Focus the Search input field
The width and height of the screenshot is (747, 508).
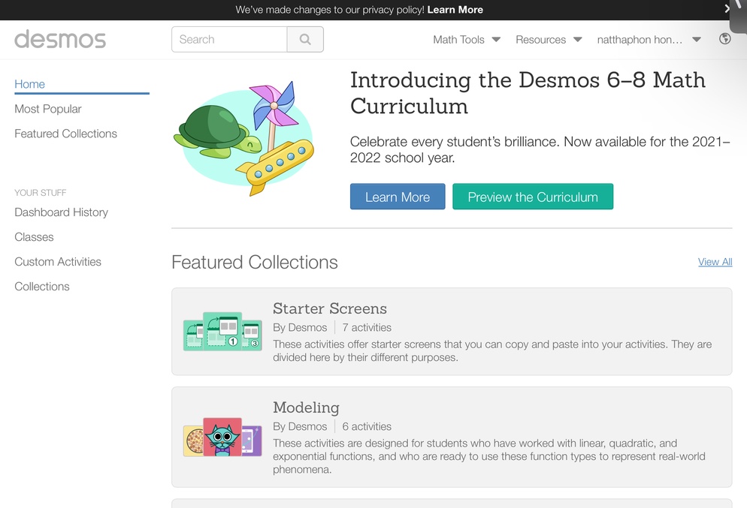click(230, 40)
